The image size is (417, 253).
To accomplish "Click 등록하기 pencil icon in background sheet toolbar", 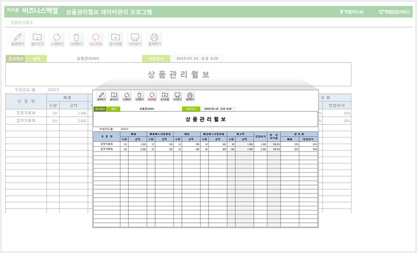I will (18, 39).
